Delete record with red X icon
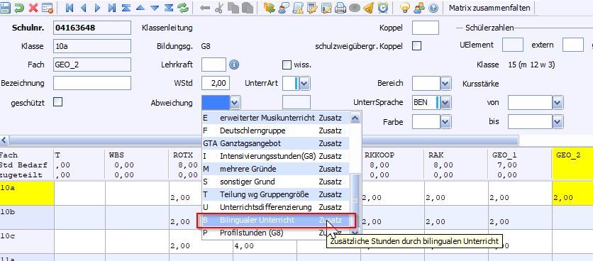 (x=33, y=8)
